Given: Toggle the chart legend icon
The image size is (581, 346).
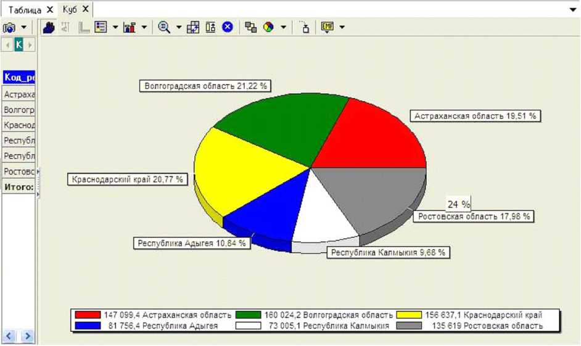Looking at the screenshot, I should tap(101, 27).
